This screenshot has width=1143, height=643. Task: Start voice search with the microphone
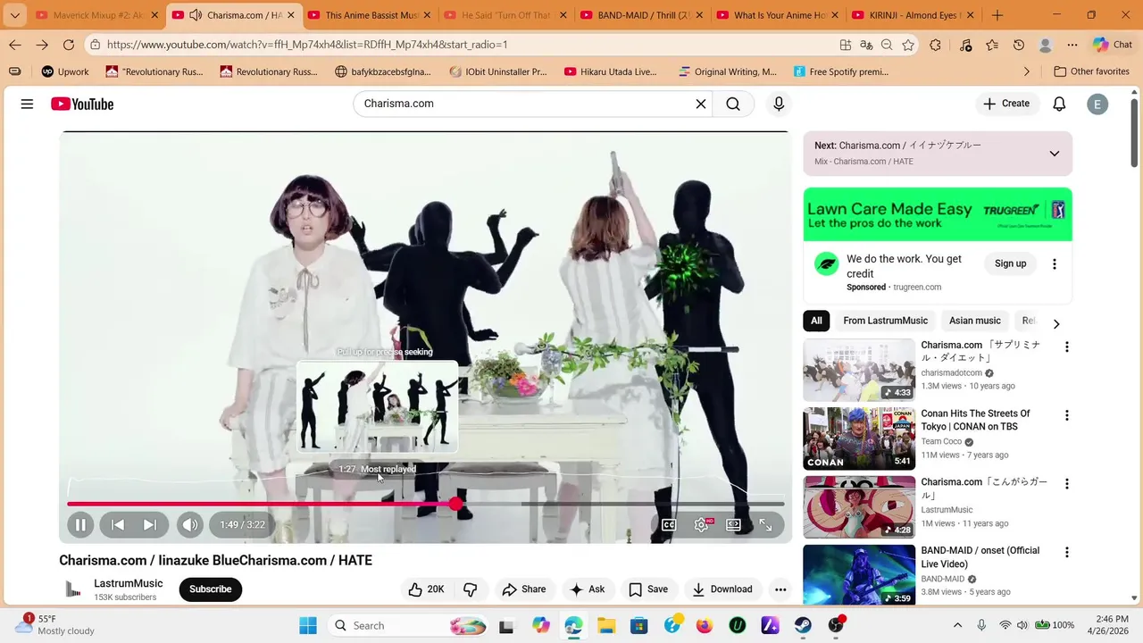[x=779, y=104]
